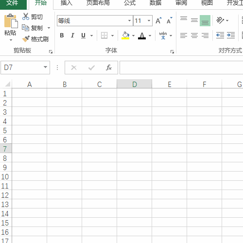Toggle italic formatting (I)
Screen dimensions: 243x243
point(72,35)
